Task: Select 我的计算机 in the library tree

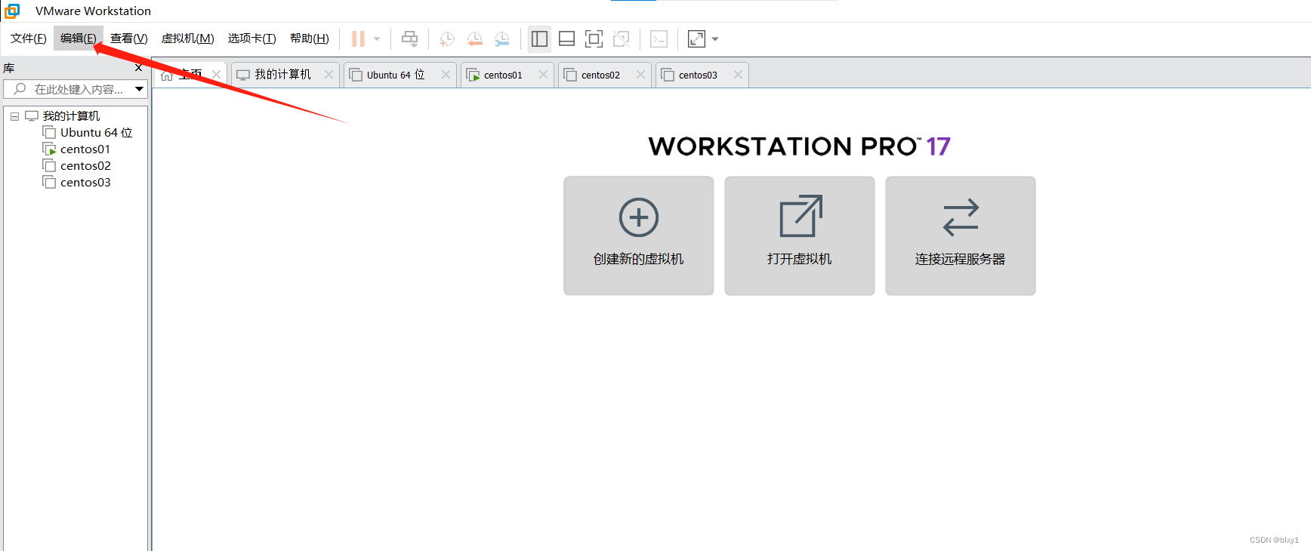Action: [71, 116]
